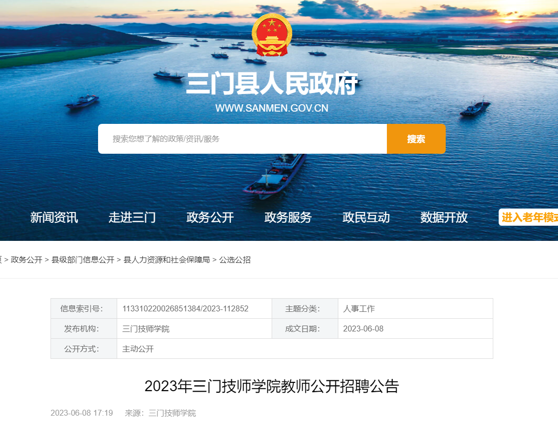The width and height of the screenshot is (558, 423).
Task: Click the orange 搜索 search button
Action: [416, 139]
